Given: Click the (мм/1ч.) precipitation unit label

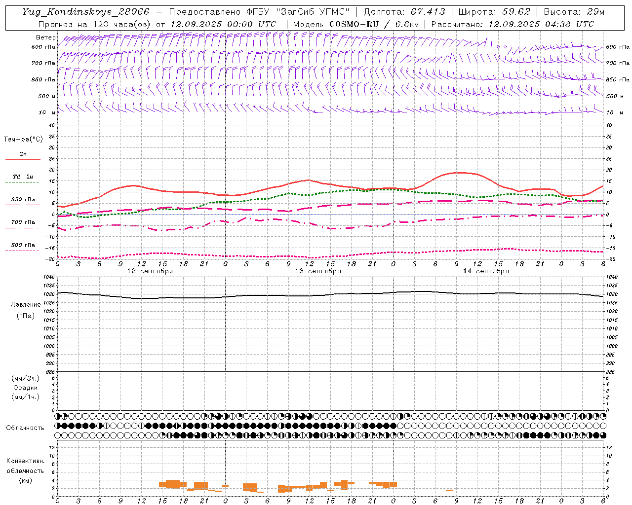Looking at the screenshot, I should pyautogui.click(x=26, y=397).
